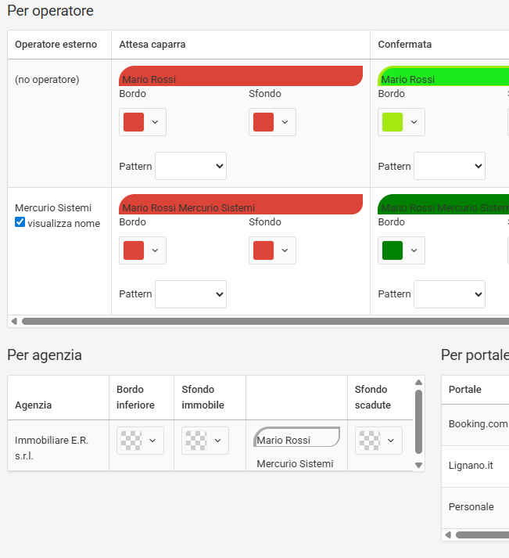Screen dimensions: 509x558
Task: Open Sfondo scadute picker for Immobiliare E.R.
Action: 379,441
